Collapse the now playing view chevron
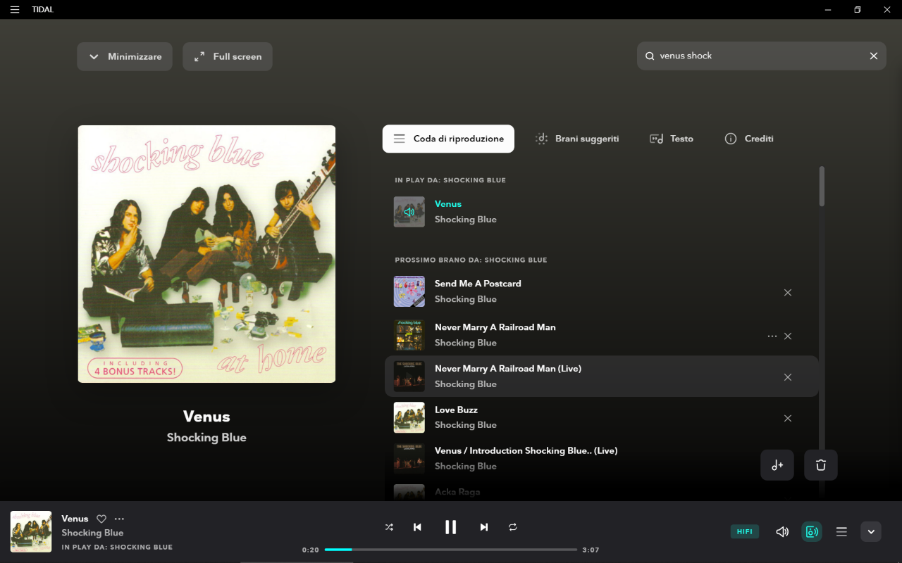The height and width of the screenshot is (563, 902). (x=871, y=532)
